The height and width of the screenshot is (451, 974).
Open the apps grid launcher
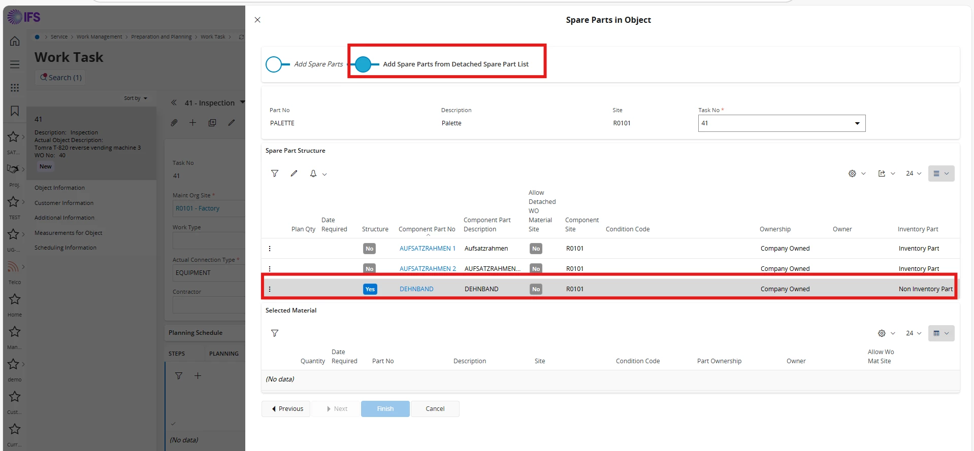pyautogui.click(x=15, y=88)
